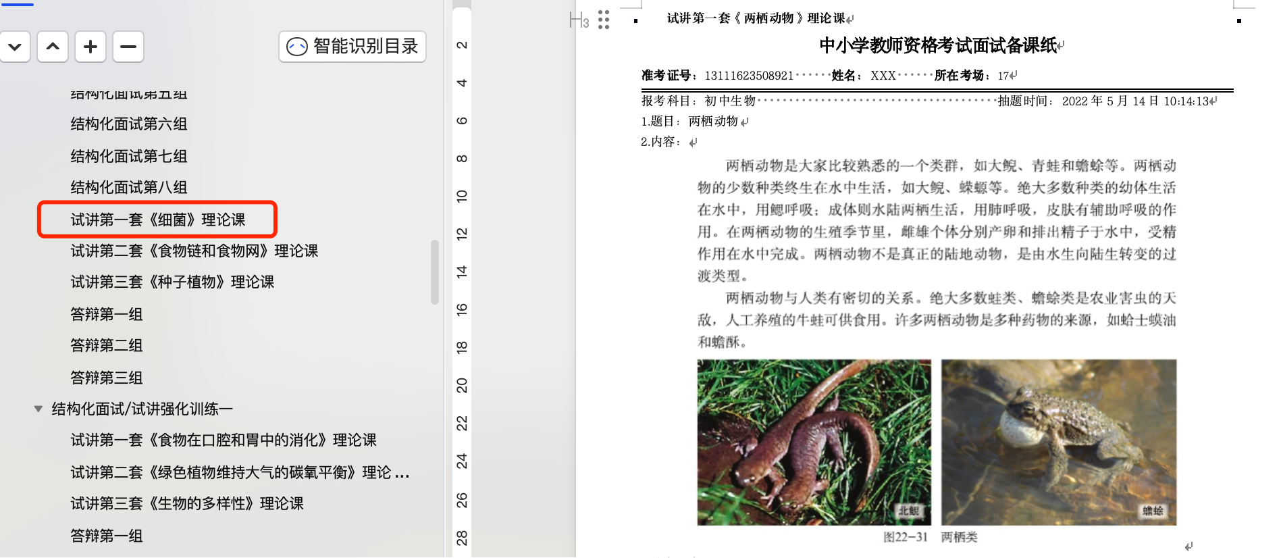Click the up chevron navigation button
The width and height of the screenshot is (1281, 558).
click(x=53, y=47)
